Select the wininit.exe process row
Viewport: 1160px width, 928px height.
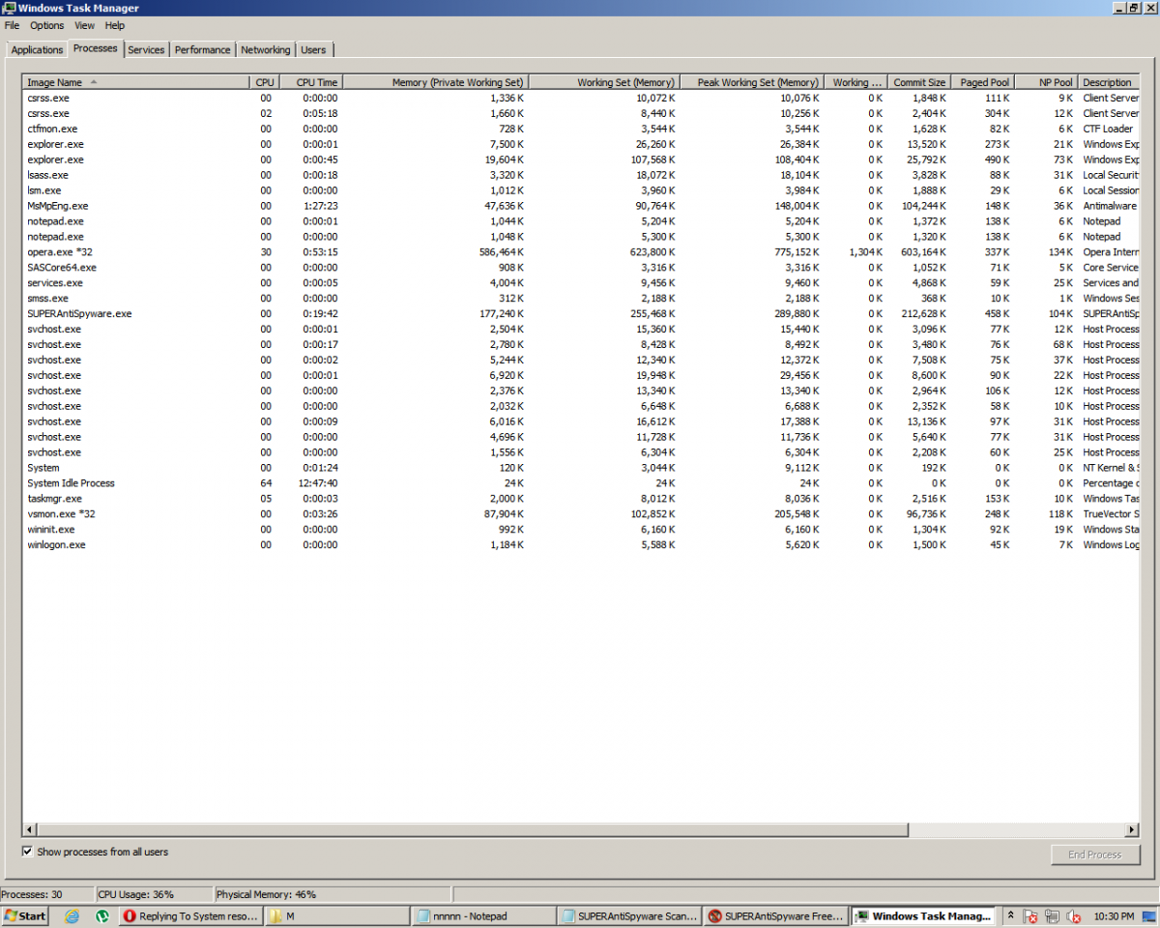tap(580, 530)
